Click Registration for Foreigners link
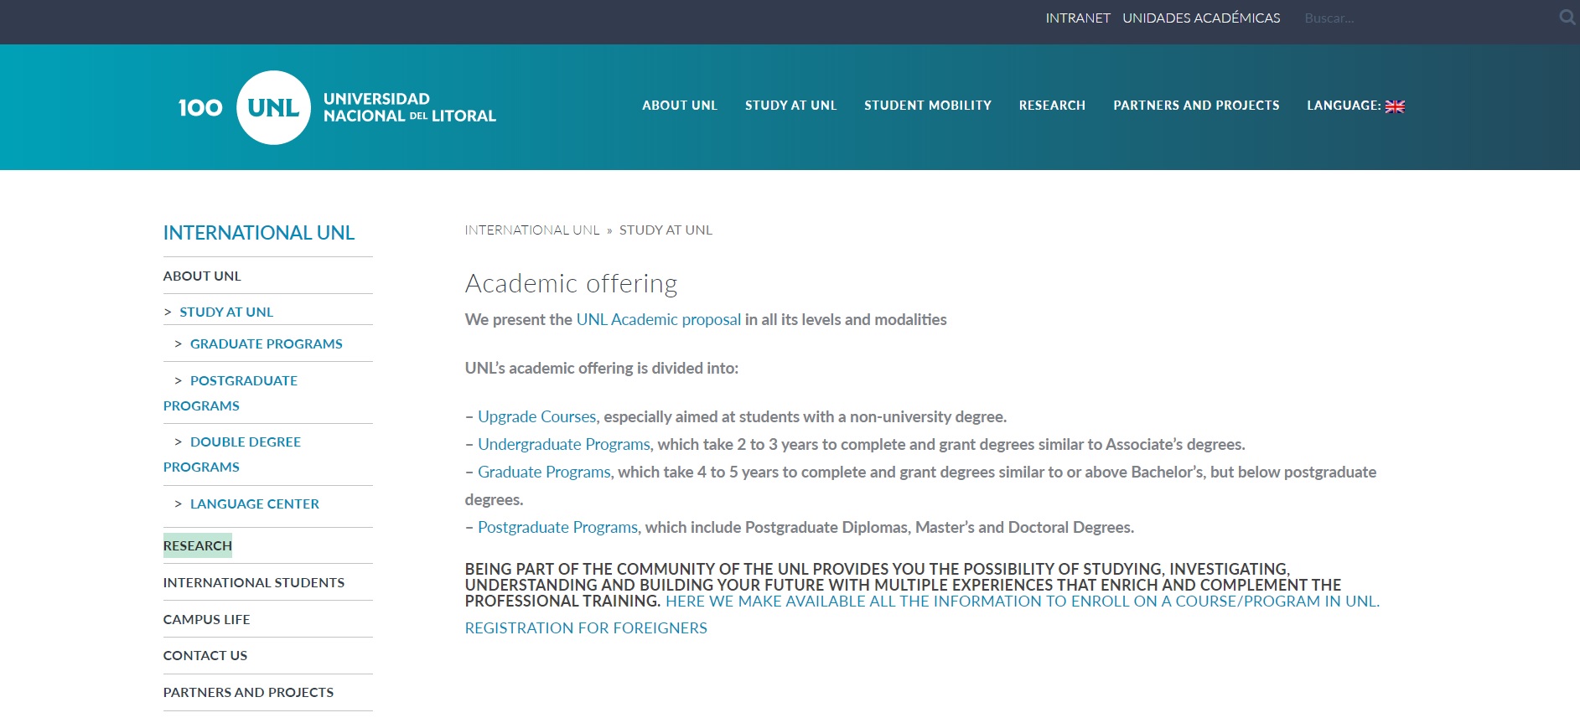Viewport: 1580px width, 723px height. tap(585, 628)
